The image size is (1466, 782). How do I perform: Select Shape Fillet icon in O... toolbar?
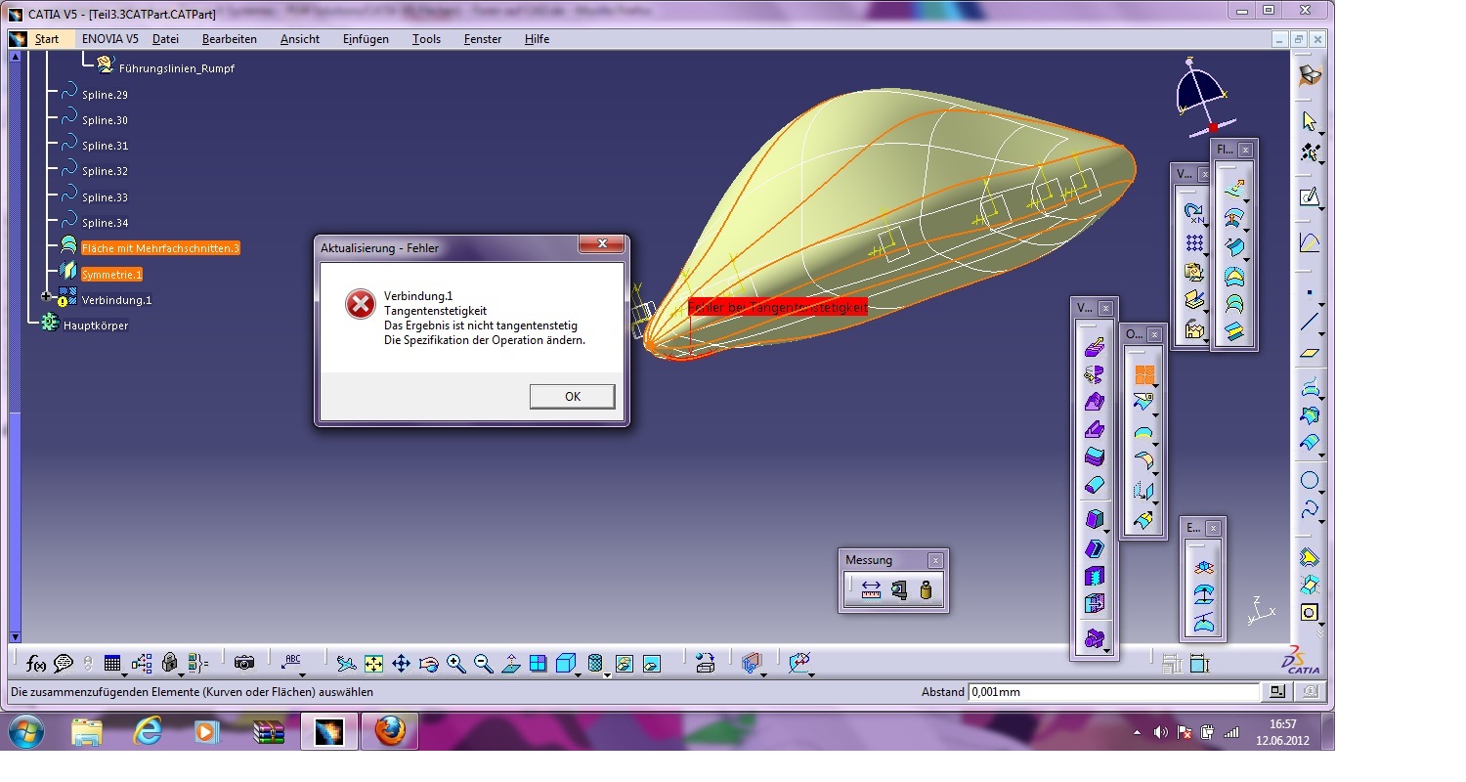[x=1143, y=459]
